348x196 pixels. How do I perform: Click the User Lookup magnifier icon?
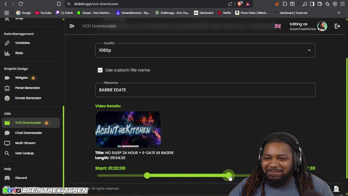pos(7,153)
